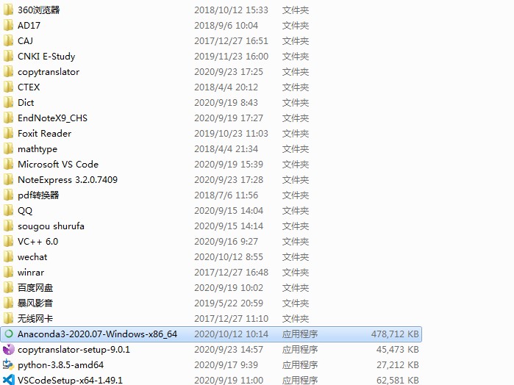The image size is (514, 385).
Task: Click the 应用程序 type in python row
Action: (x=300, y=364)
